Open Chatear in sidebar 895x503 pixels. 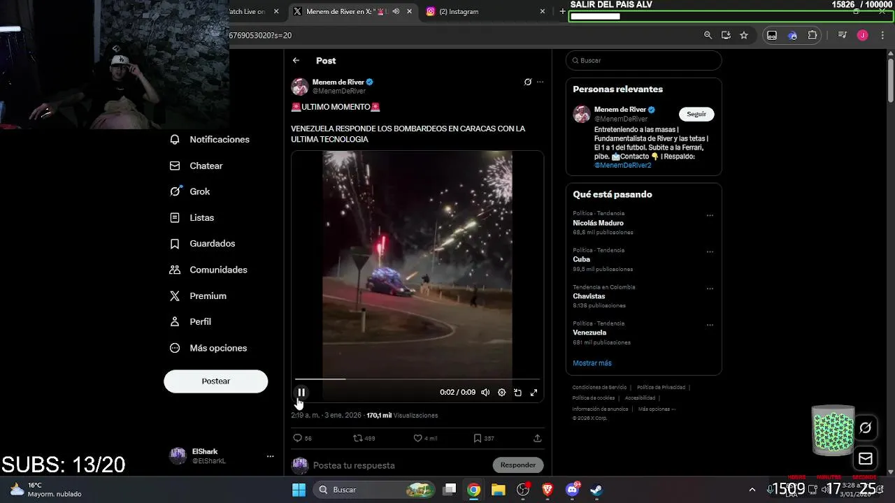point(196,166)
